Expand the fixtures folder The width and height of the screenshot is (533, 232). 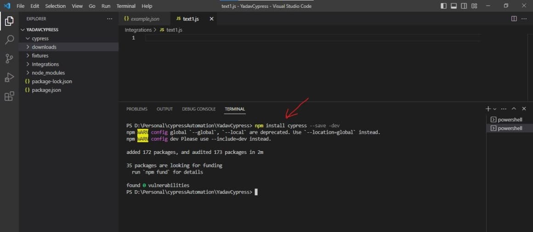click(x=68, y=56)
